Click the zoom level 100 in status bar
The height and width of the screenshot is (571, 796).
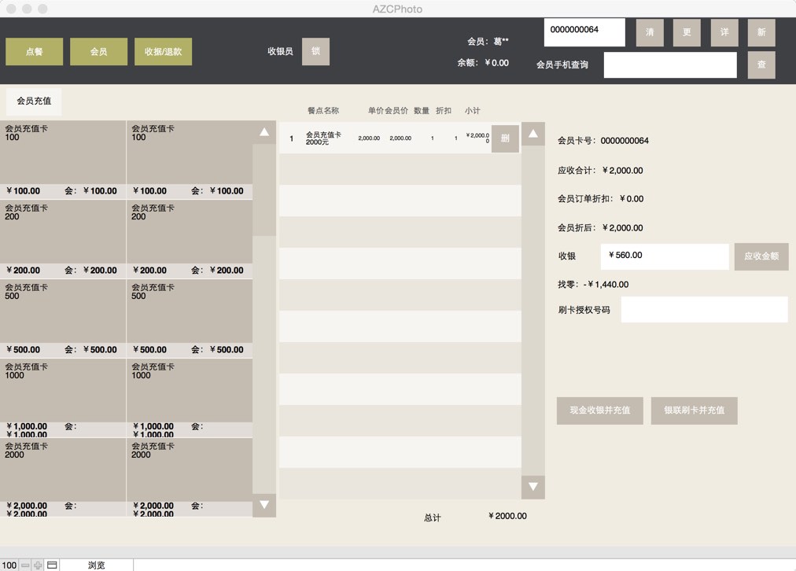coord(9,565)
